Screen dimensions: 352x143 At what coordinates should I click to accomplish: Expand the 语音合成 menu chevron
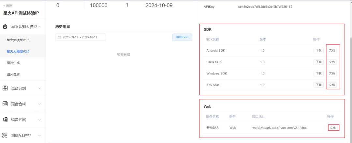(x=39, y=104)
